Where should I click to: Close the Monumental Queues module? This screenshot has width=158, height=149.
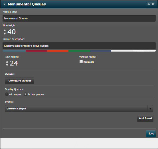[x=153, y=4]
